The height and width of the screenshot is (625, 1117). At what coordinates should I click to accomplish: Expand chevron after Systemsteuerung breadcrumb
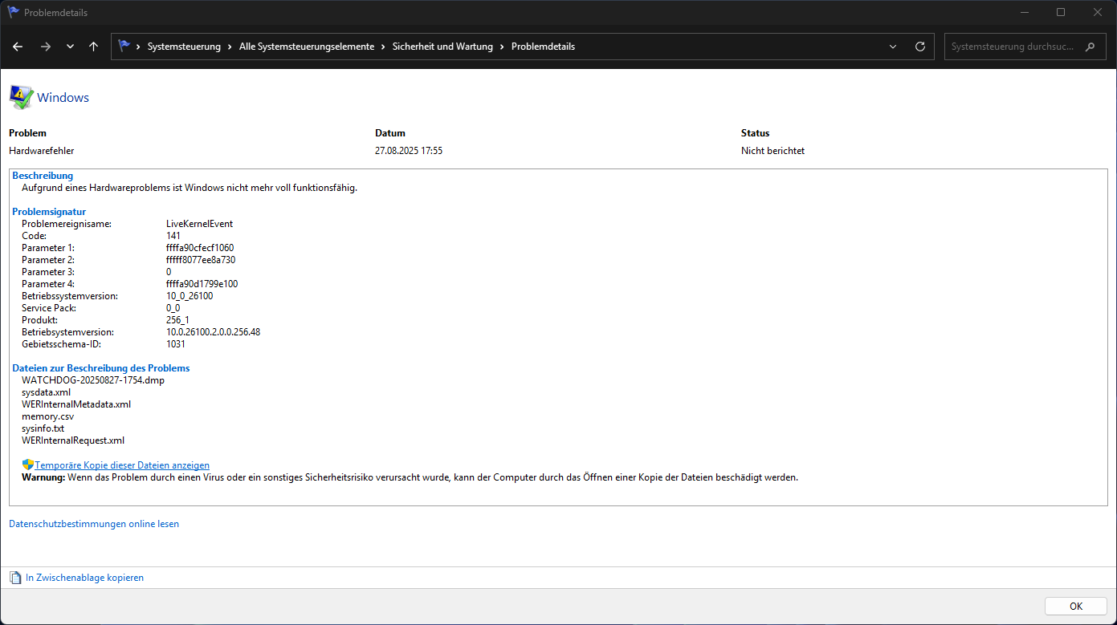point(230,47)
